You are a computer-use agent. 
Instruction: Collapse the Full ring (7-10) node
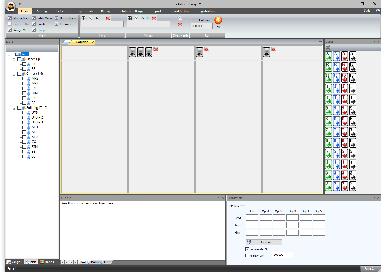tap(14, 108)
